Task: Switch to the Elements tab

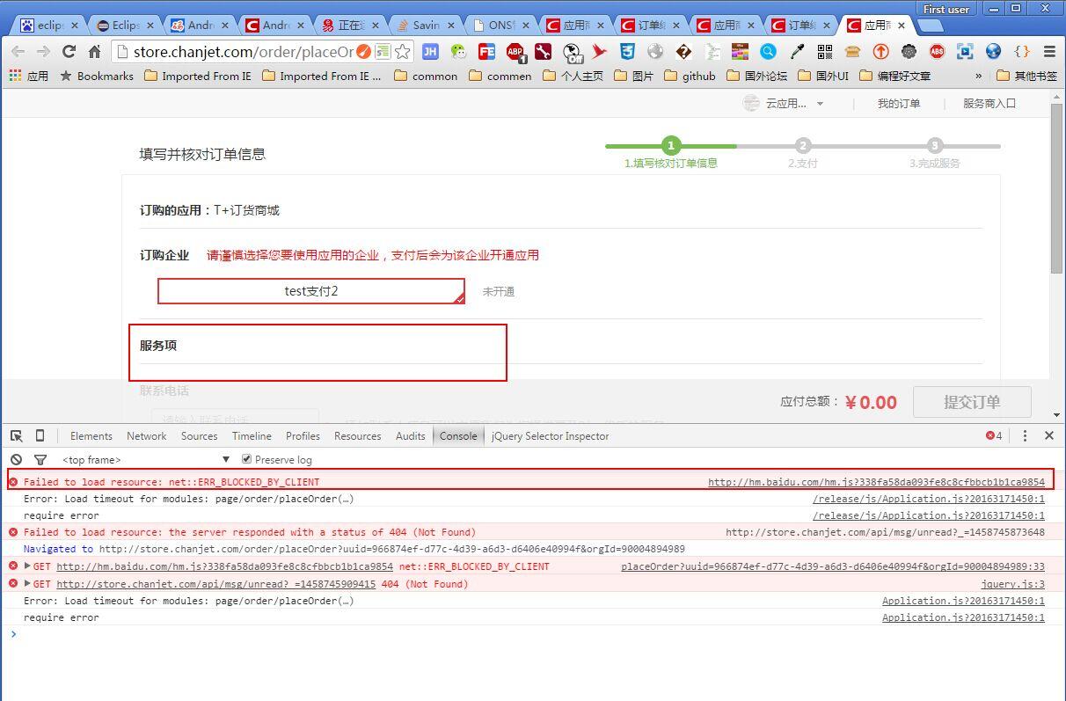Action: pyautogui.click(x=91, y=435)
